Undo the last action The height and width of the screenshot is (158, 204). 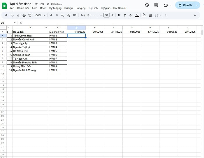[12, 15]
